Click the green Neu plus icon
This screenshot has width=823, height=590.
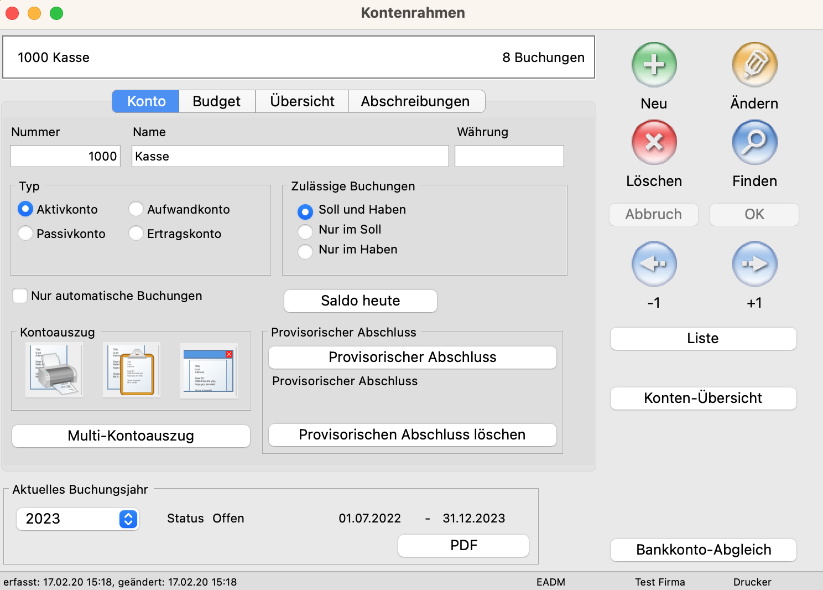[x=654, y=65]
